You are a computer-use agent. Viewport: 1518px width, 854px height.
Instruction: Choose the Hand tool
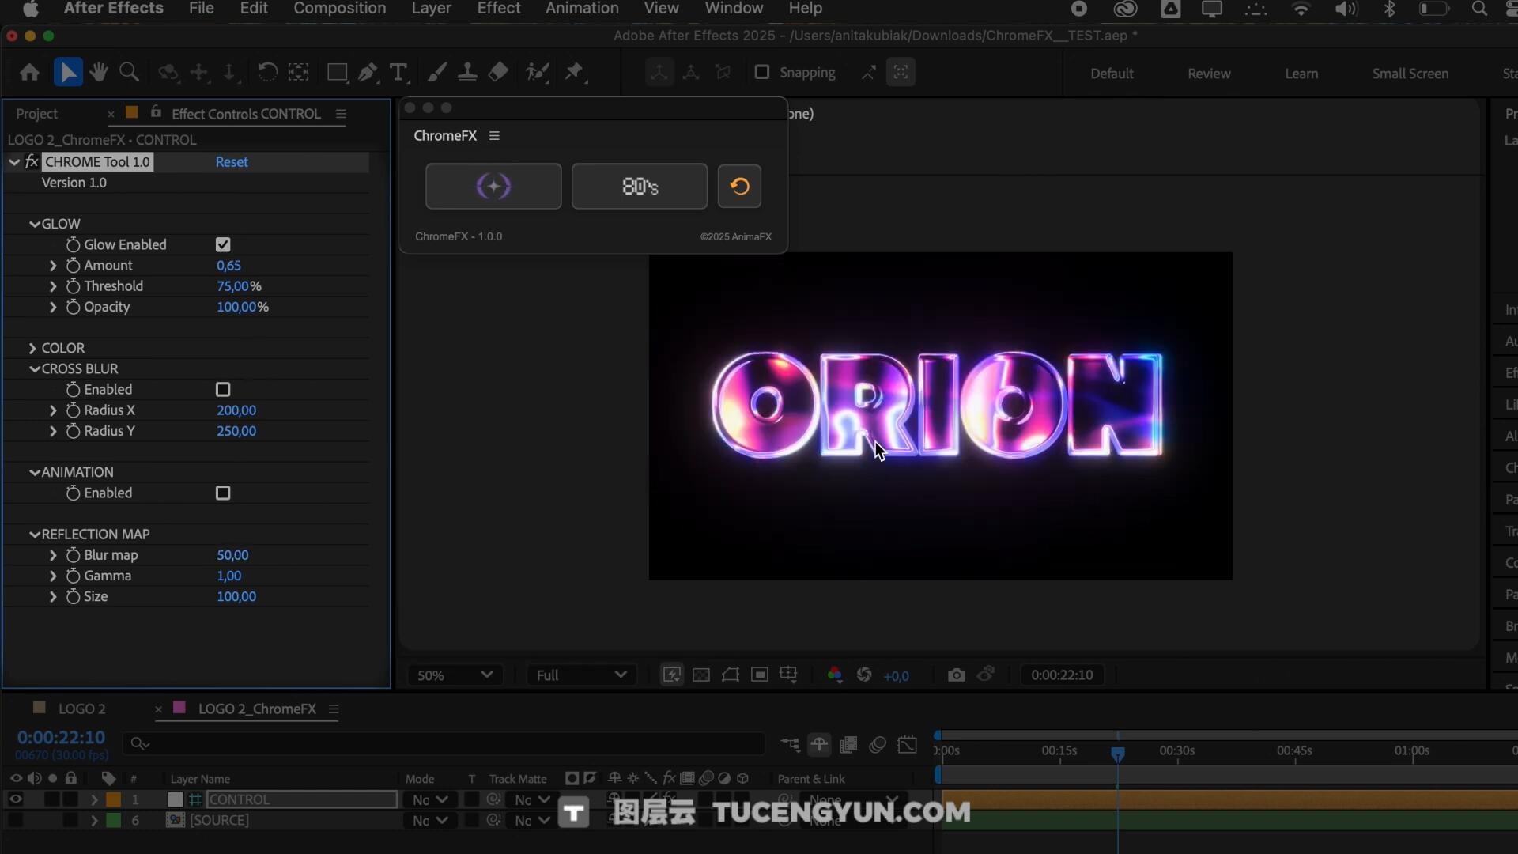(99, 73)
